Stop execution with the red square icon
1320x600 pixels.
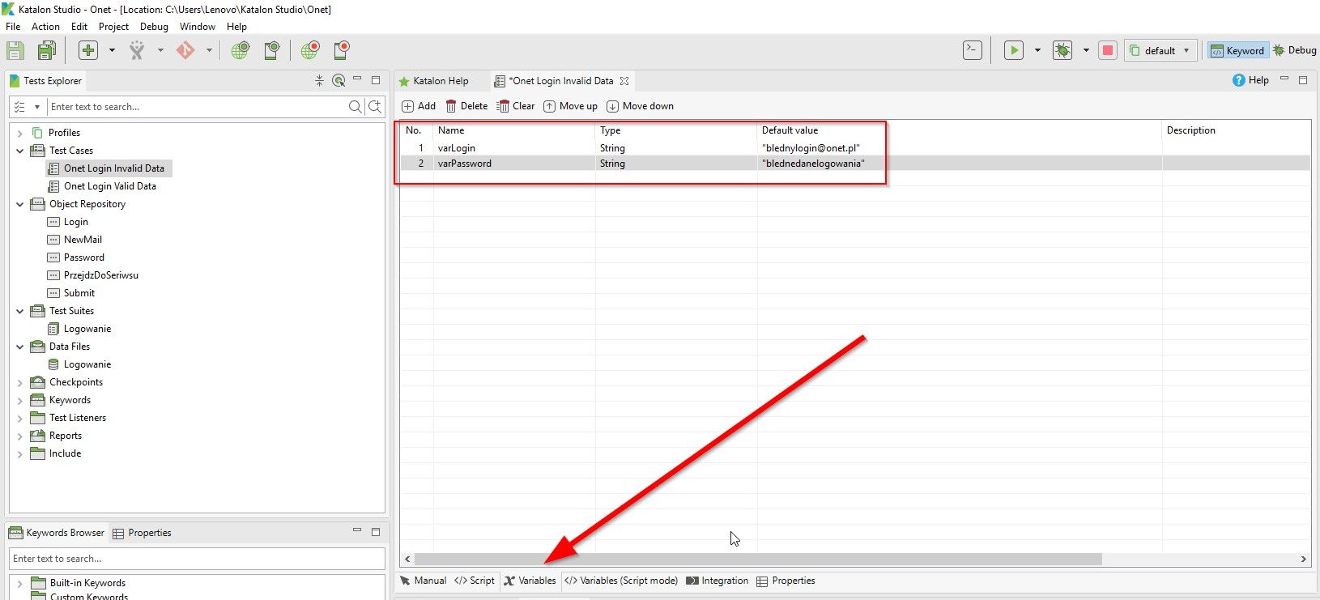[x=1108, y=50]
